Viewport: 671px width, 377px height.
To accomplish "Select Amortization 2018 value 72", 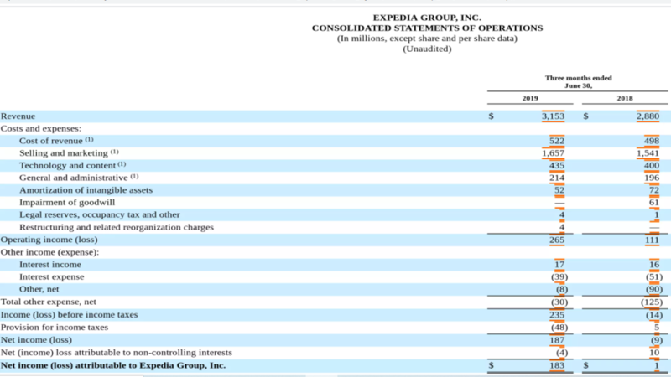I will pos(654,190).
